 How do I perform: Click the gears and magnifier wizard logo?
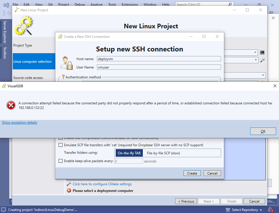(24, 25)
